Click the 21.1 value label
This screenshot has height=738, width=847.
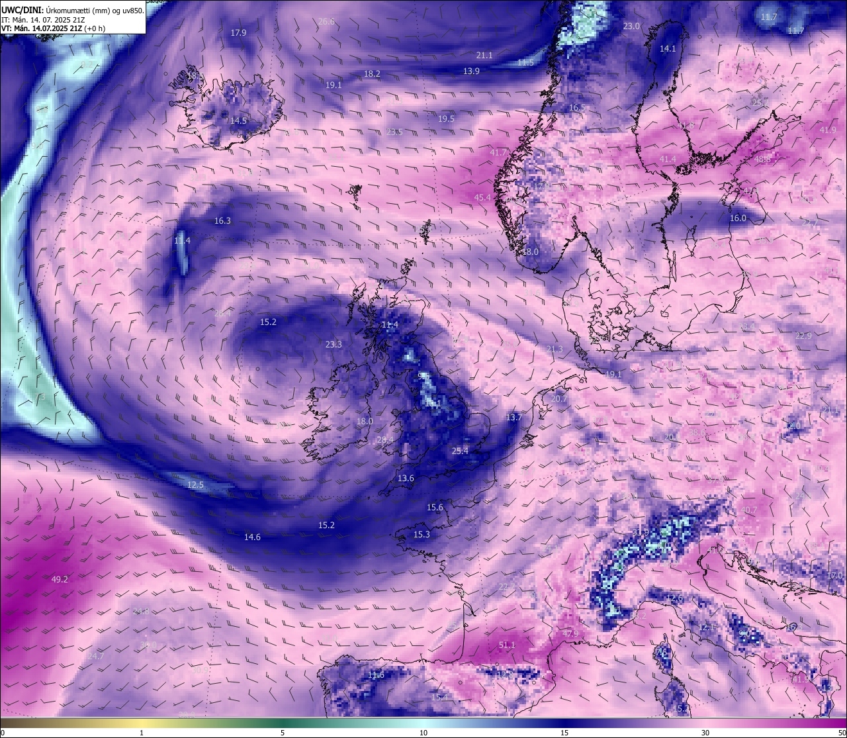484,55
